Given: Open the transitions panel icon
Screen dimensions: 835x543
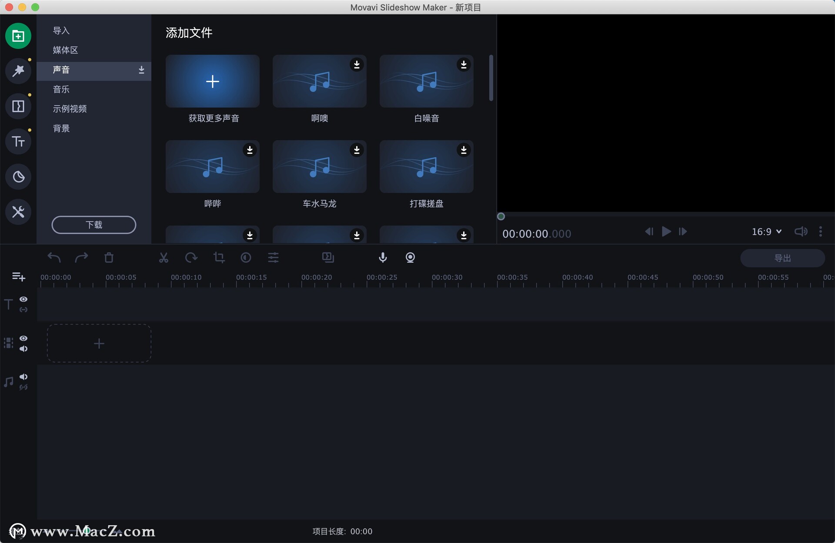Looking at the screenshot, I should click(x=18, y=106).
